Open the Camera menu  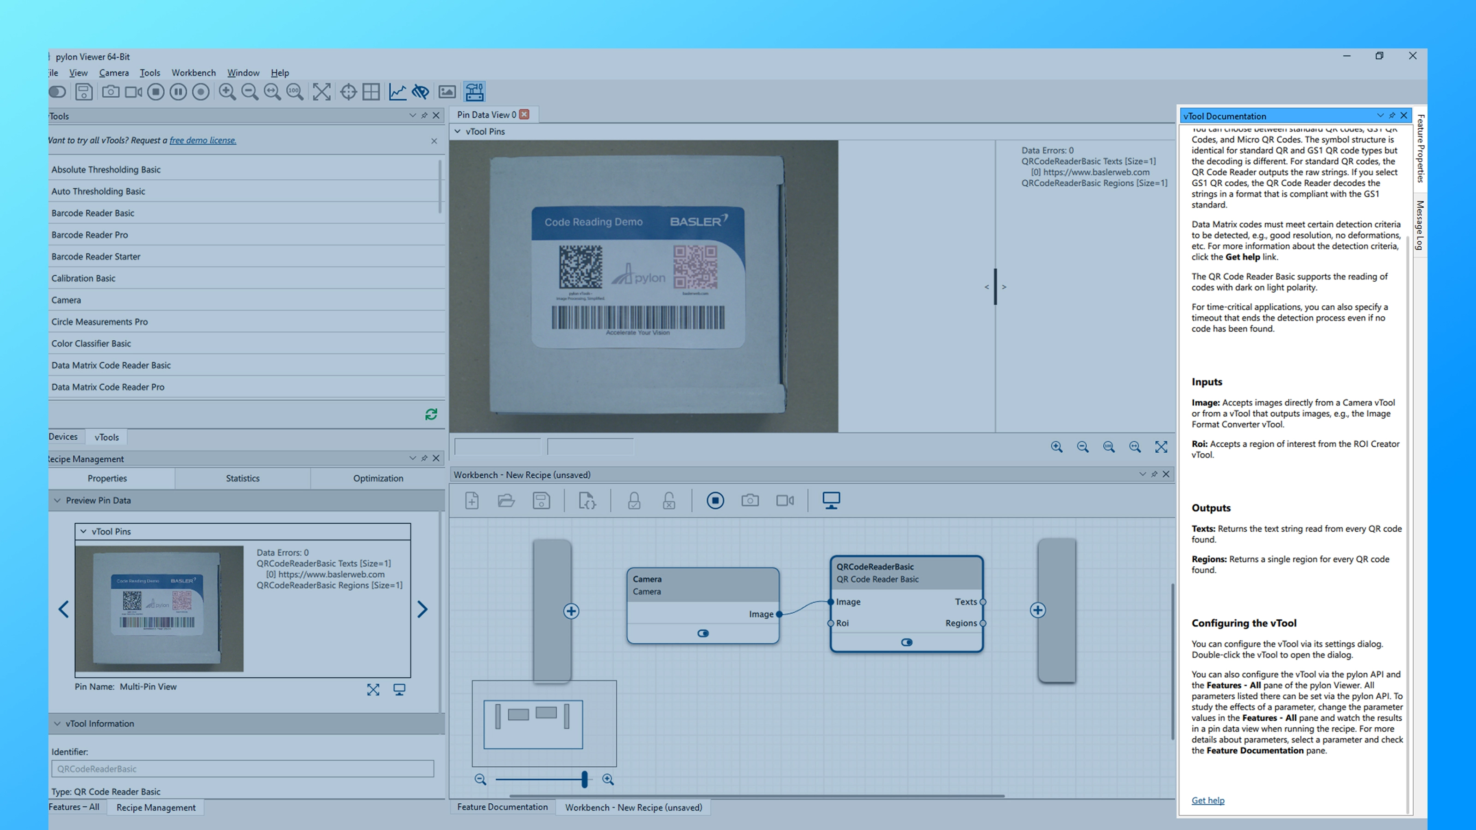pos(114,73)
